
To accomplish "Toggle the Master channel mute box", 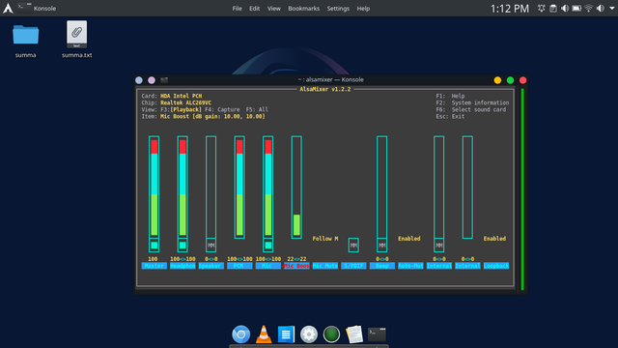I will 154,246.
